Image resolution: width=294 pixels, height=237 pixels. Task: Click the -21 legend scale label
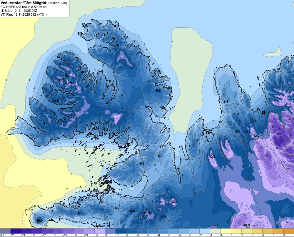[2, 235]
